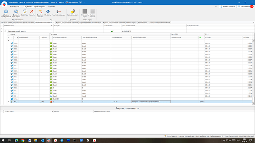
Task: Switch to Навигация ribbon tab
Action: coord(15,7)
